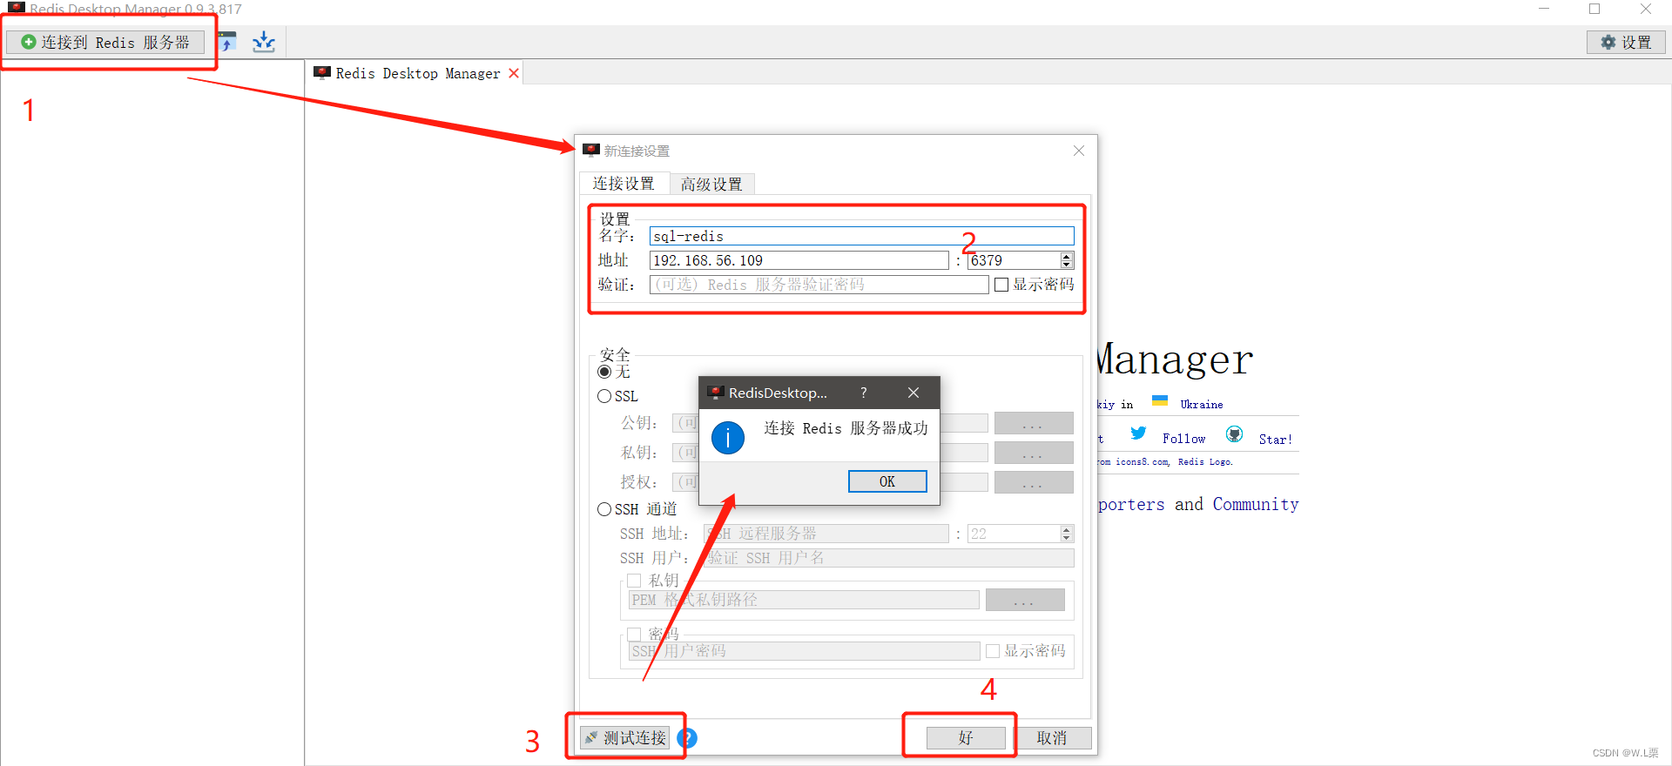
Task: Click the 验证 Redis password field
Action: point(819,285)
